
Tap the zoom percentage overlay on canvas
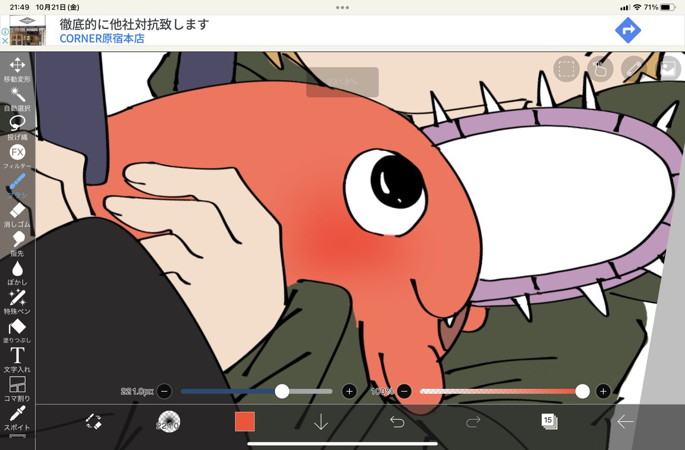click(342, 82)
